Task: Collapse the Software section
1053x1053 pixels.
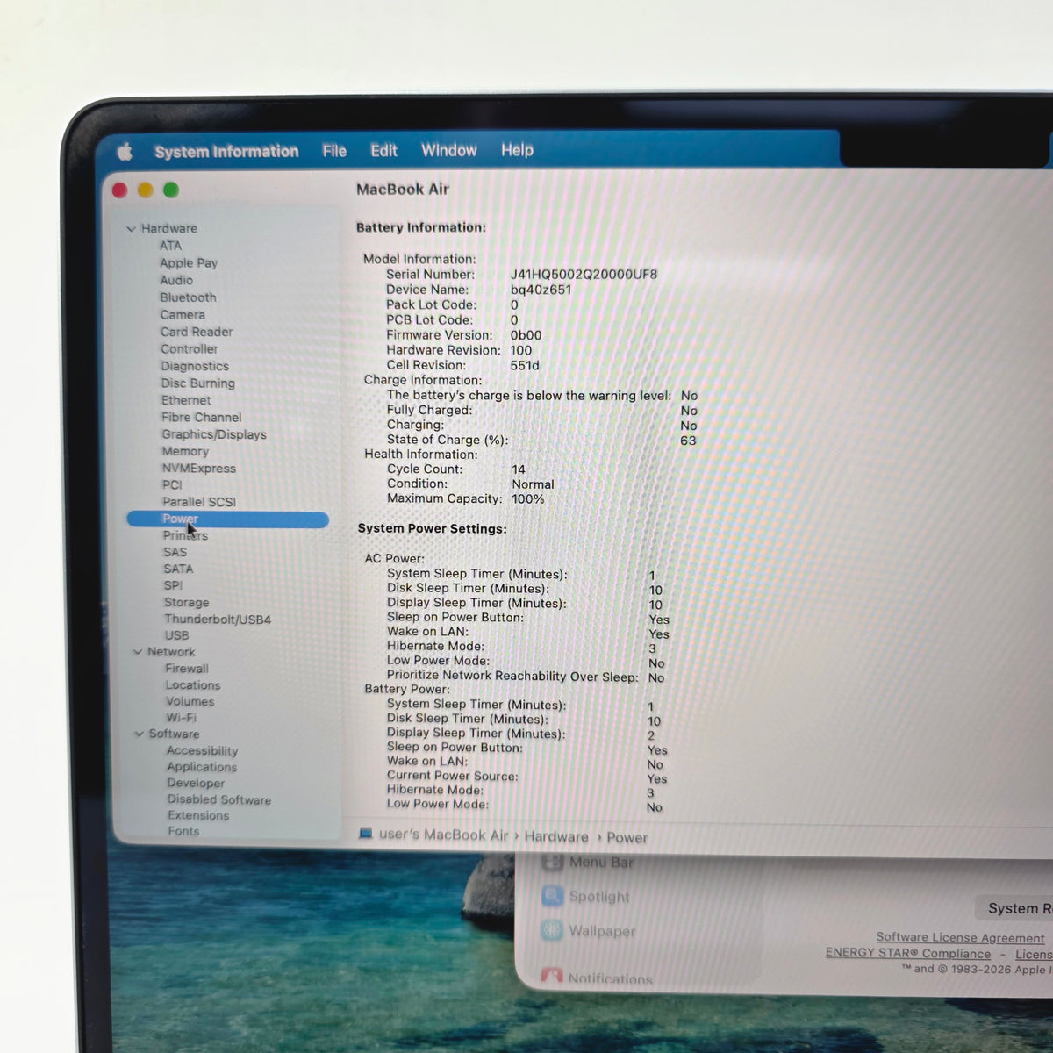Action: click(139, 734)
